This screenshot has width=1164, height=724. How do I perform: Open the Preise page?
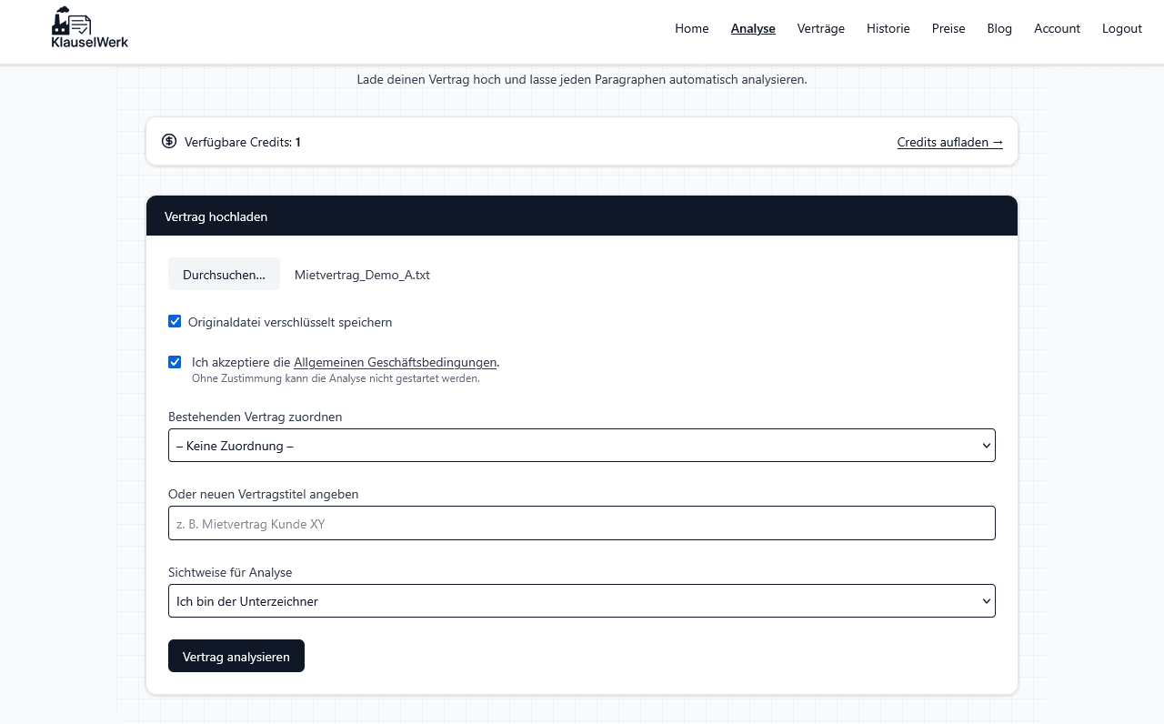[948, 28]
